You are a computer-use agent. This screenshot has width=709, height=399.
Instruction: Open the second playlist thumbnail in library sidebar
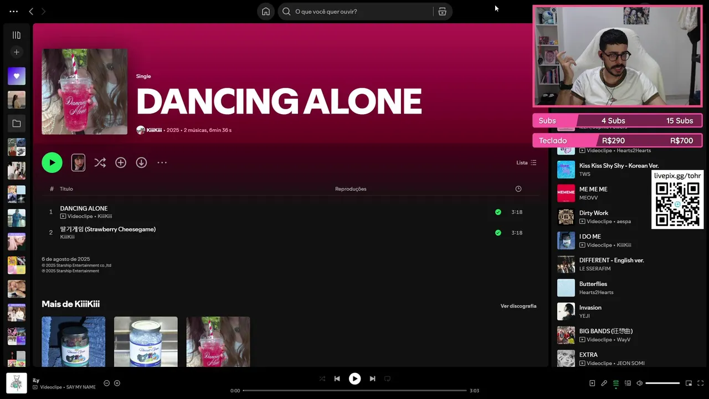17,100
